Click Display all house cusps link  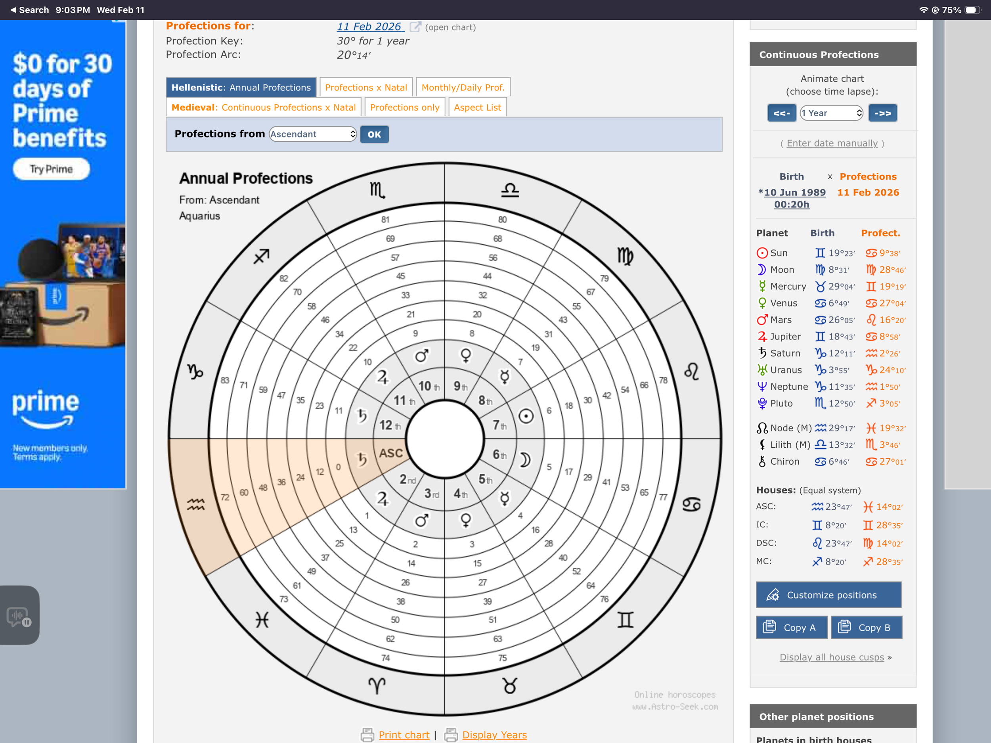(832, 657)
